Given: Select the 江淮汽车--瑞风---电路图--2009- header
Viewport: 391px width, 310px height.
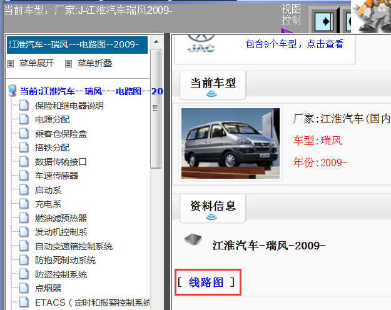Looking at the screenshot, I should click(77, 45).
